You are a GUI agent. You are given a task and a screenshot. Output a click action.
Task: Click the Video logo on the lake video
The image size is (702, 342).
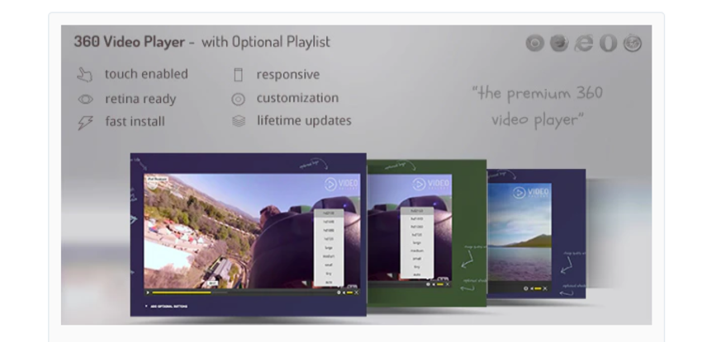(x=530, y=193)
